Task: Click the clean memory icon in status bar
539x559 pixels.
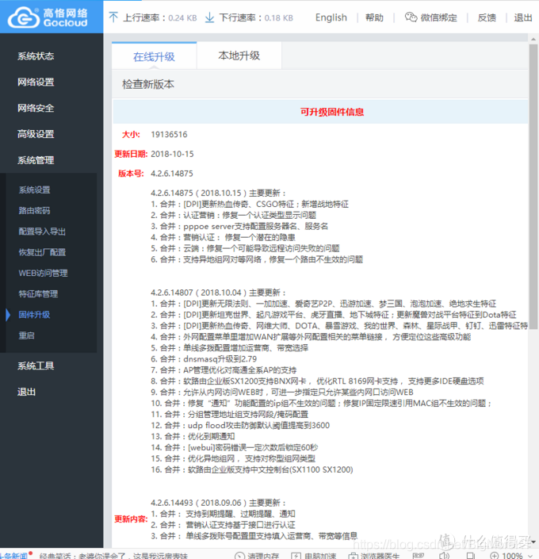Action: [239, 556]
